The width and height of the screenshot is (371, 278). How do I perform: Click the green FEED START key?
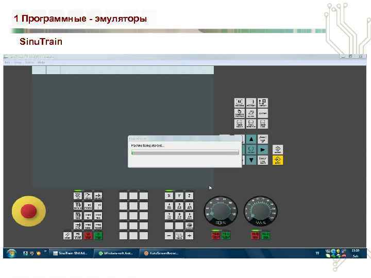pos(266,235)
